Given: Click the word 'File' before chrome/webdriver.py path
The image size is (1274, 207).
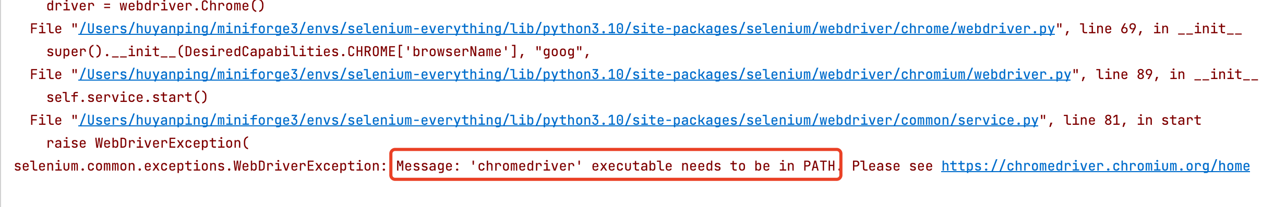Looking at the screenshot, I should pos(46,29).
